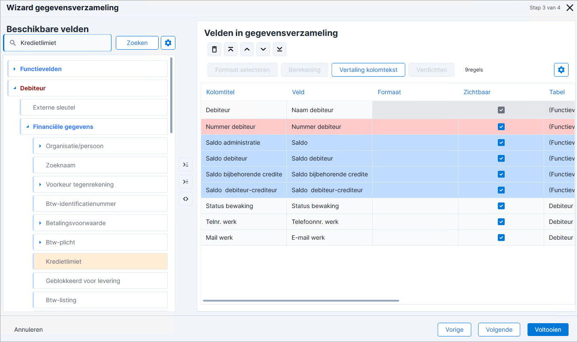Click the Vertaling kolomtekst button
Viewport: 578px width, 342px height.
(368, 70)
